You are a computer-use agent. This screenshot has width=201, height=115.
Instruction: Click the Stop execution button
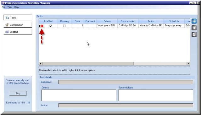[x=18, y=93]
